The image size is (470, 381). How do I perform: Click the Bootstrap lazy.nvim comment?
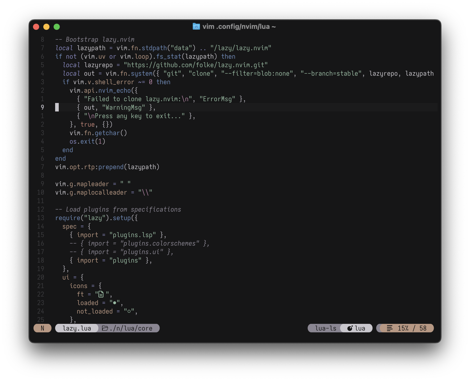[94, 39]
